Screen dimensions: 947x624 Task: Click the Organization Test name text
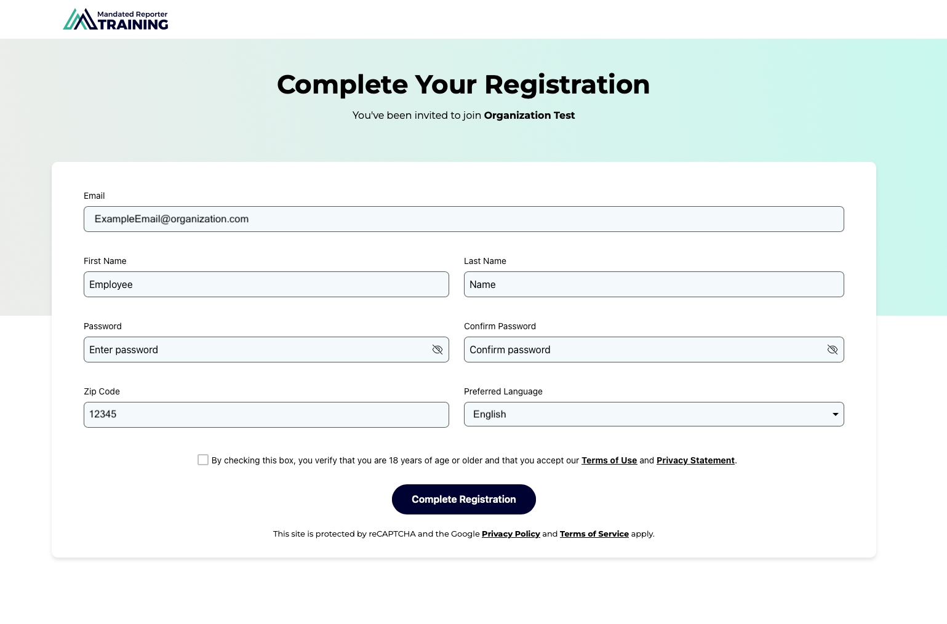(x=529, y=115)
